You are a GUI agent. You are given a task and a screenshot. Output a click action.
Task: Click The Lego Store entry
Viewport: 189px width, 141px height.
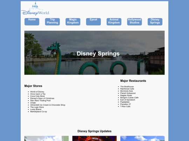37,107
